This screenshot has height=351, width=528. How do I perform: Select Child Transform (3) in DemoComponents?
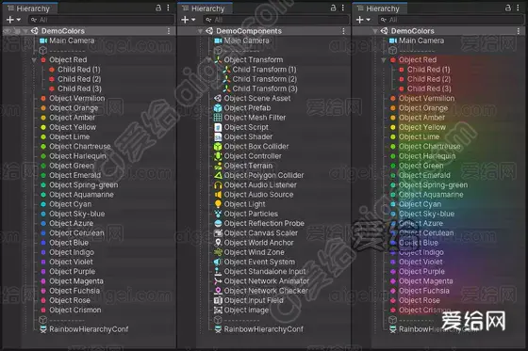click(x=265, y=88)
